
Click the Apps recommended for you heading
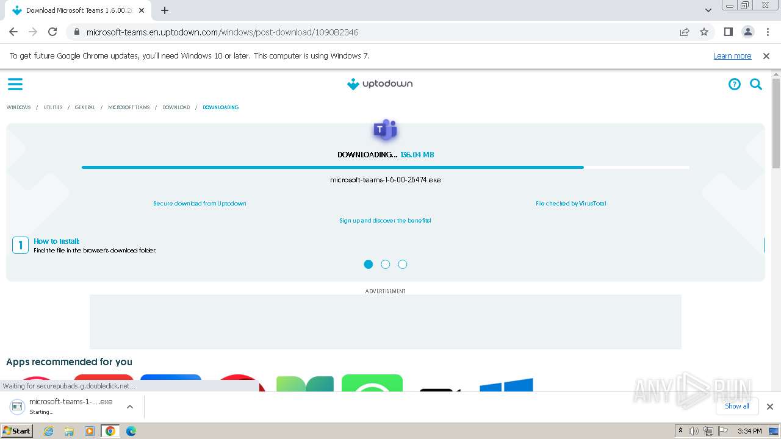[x=69, y=362]
